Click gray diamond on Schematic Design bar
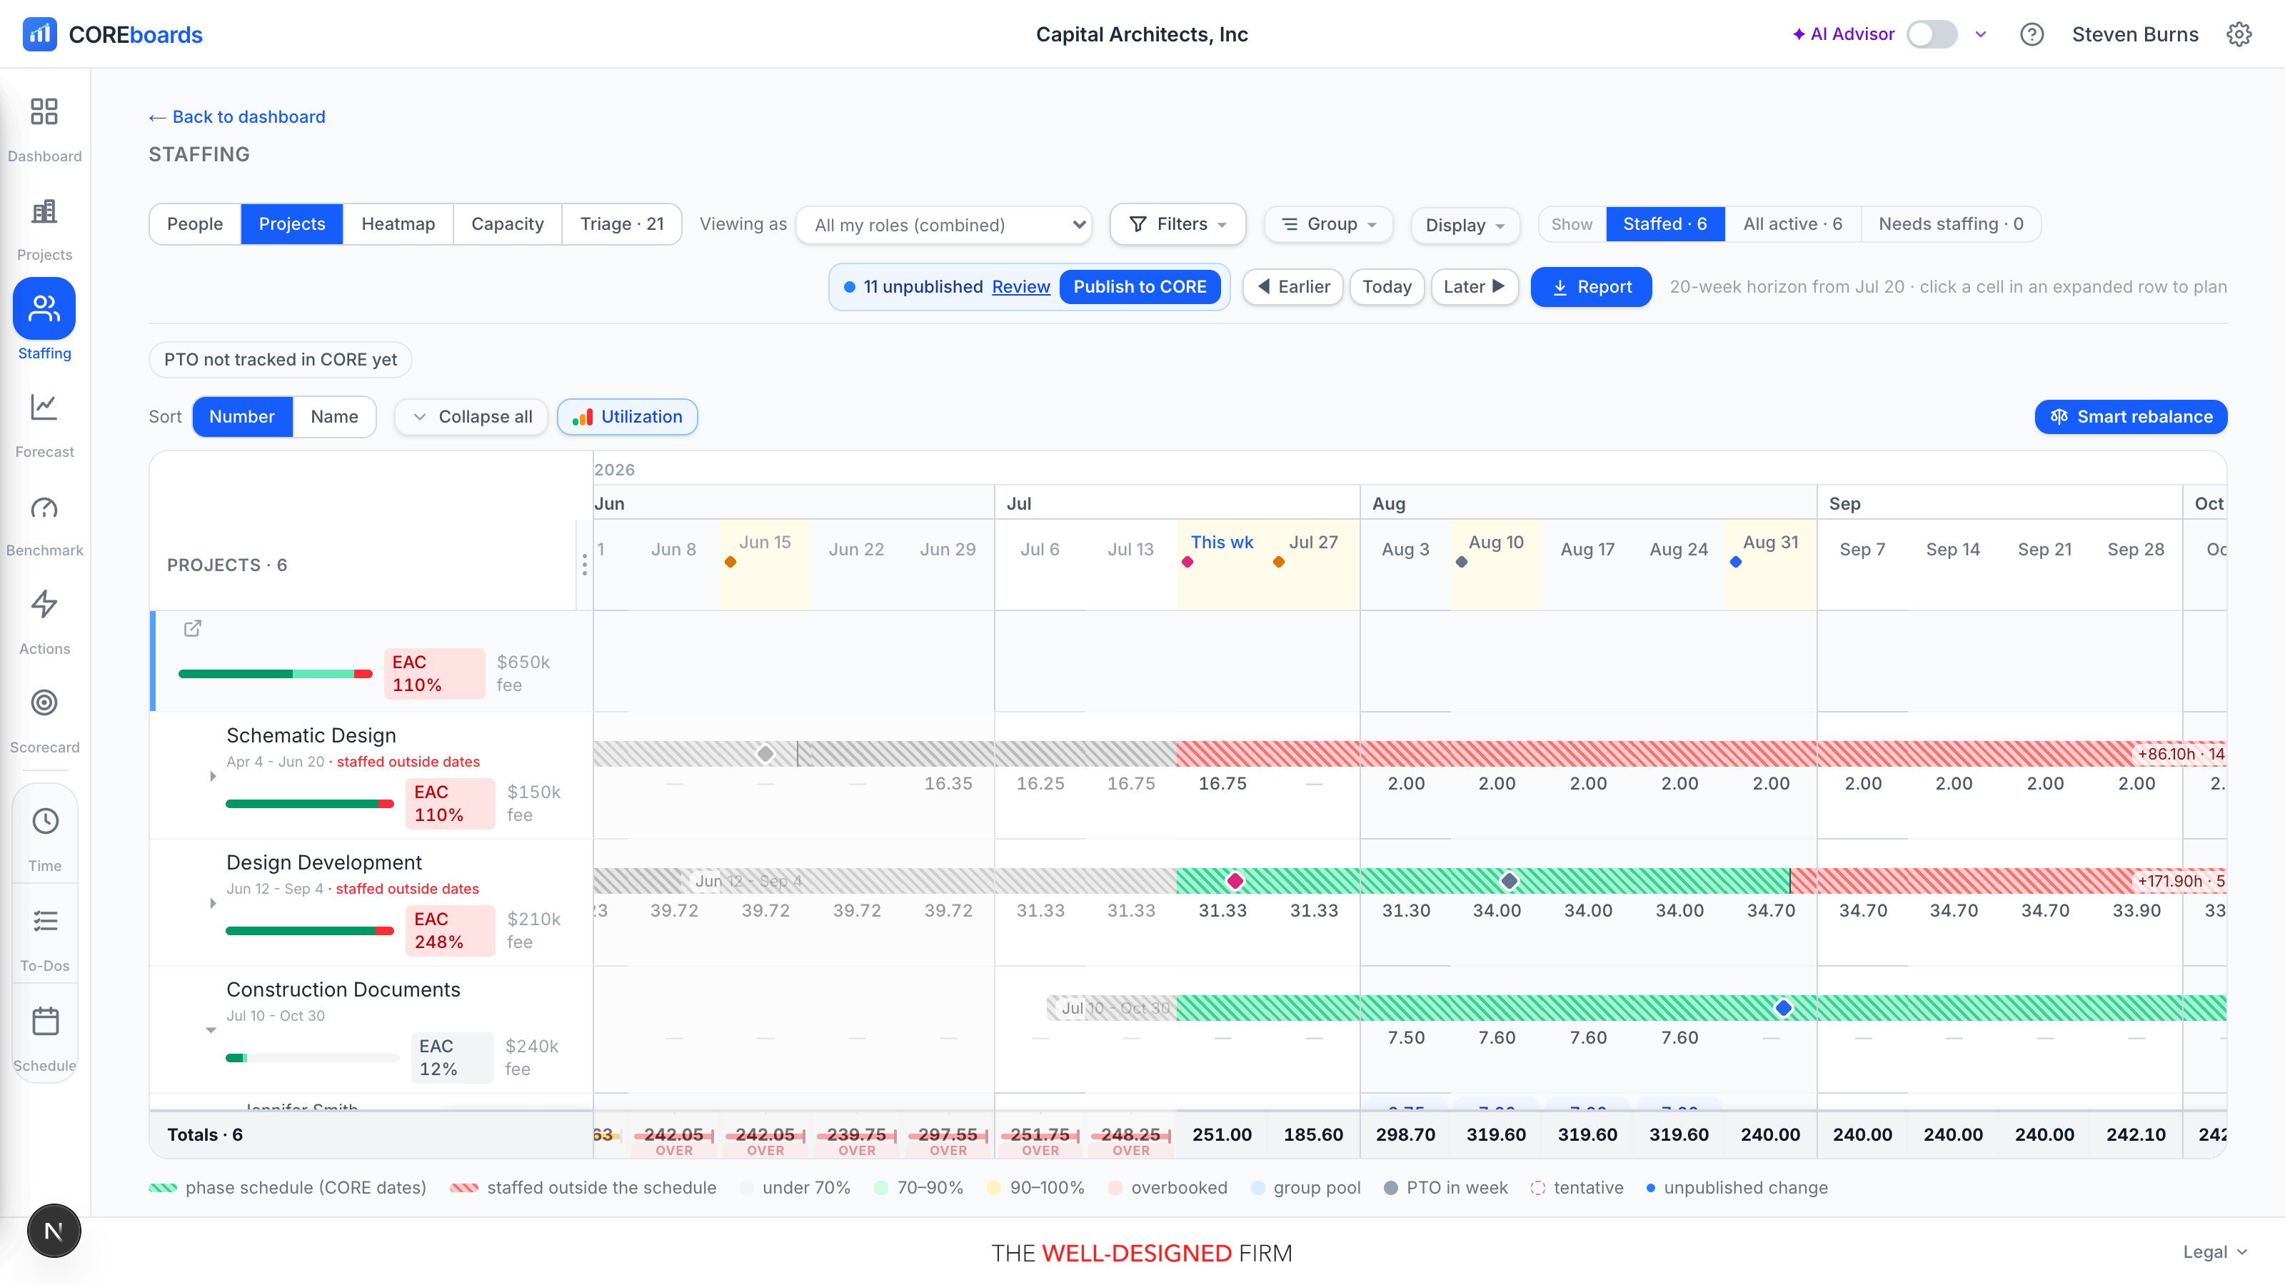Viewport: 2285px width, 1285px height. click(765, 754)
